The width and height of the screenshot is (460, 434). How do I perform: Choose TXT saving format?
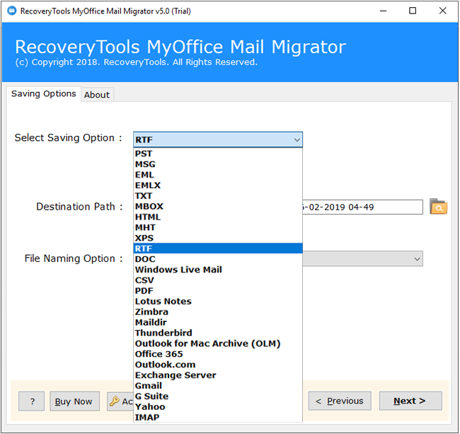218,195
